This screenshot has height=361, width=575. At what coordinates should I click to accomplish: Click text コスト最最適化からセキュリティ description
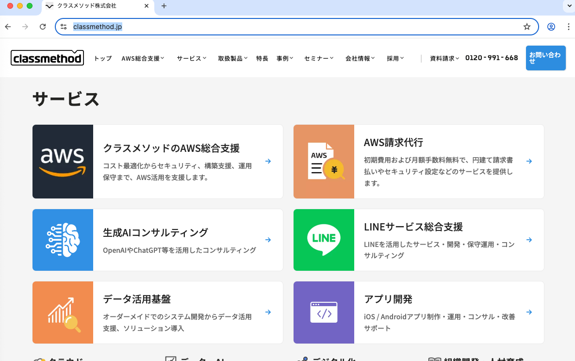[177, 172]
